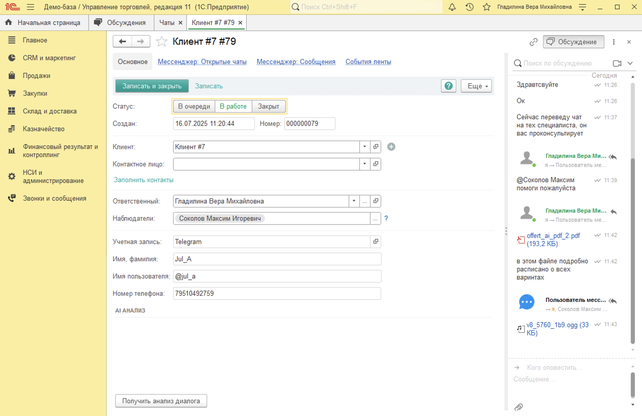Viewport: 642px width, 416px height.
Task: Click the paperclip attach file icon
Action: 518,407
